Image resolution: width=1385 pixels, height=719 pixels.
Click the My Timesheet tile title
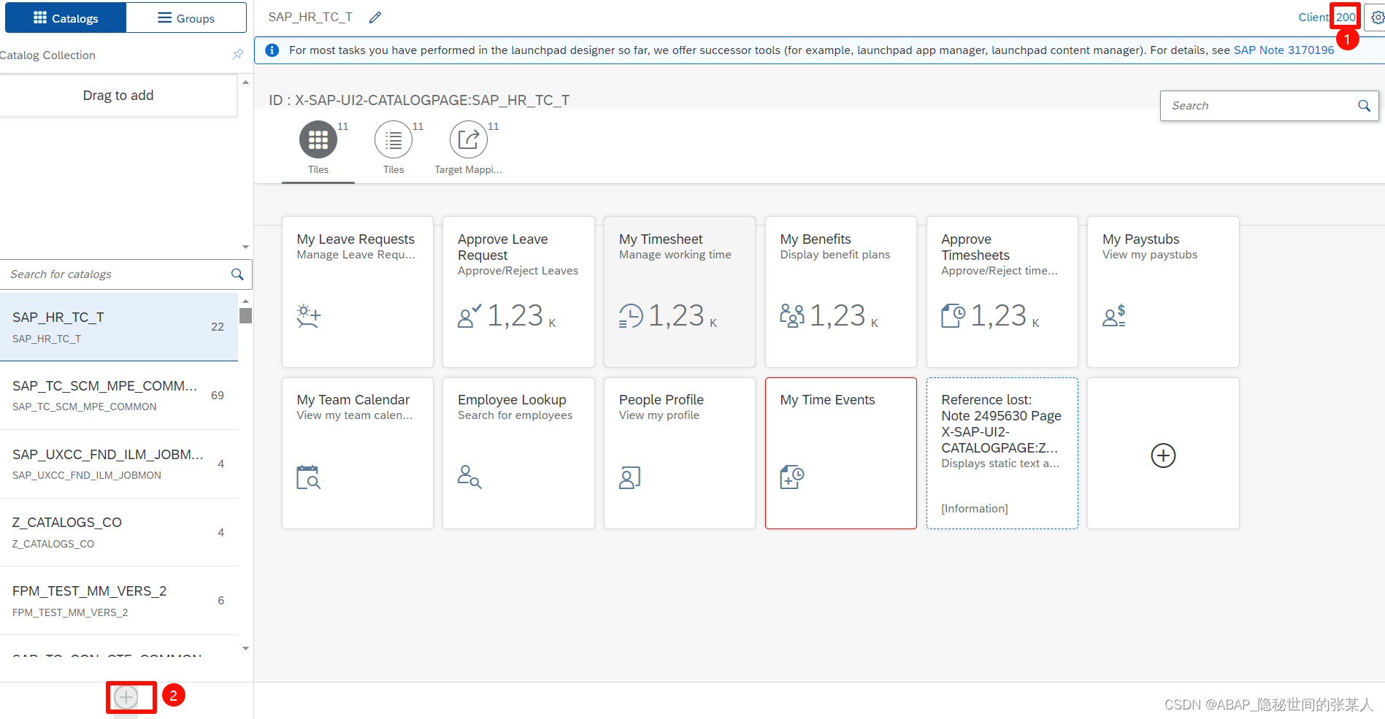click(x=661, y=239)
